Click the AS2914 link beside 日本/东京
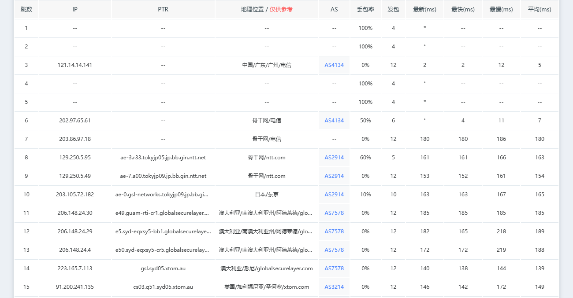The image size is (573, 298). [334, 195]
